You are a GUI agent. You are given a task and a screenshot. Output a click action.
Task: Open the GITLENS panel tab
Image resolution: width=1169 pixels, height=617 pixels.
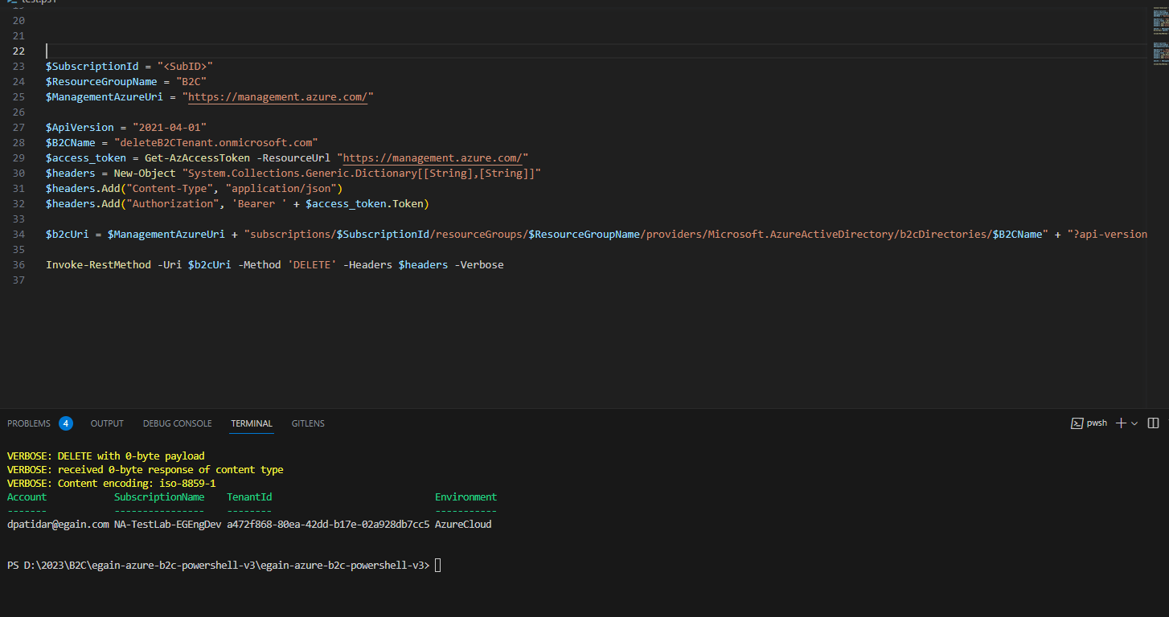pos(308,423)
